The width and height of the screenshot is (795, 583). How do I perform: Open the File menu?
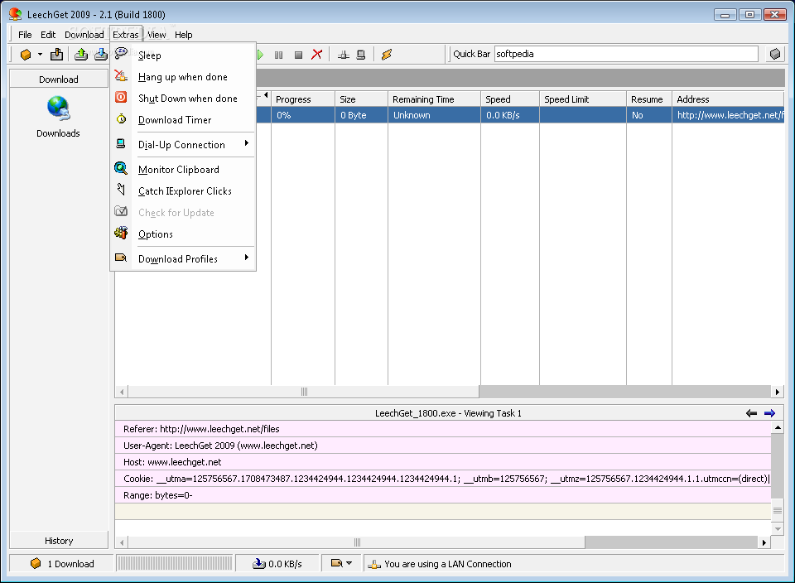pos(25,35)
